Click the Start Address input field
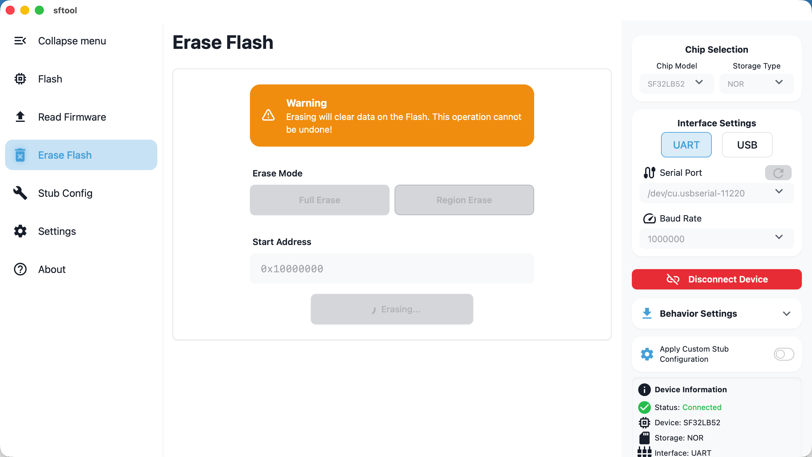 [392, 268]
